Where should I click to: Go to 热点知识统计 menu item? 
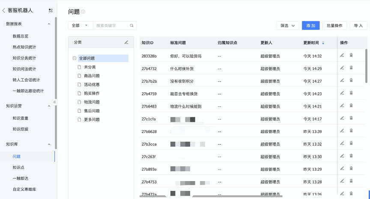coord(24,47)
